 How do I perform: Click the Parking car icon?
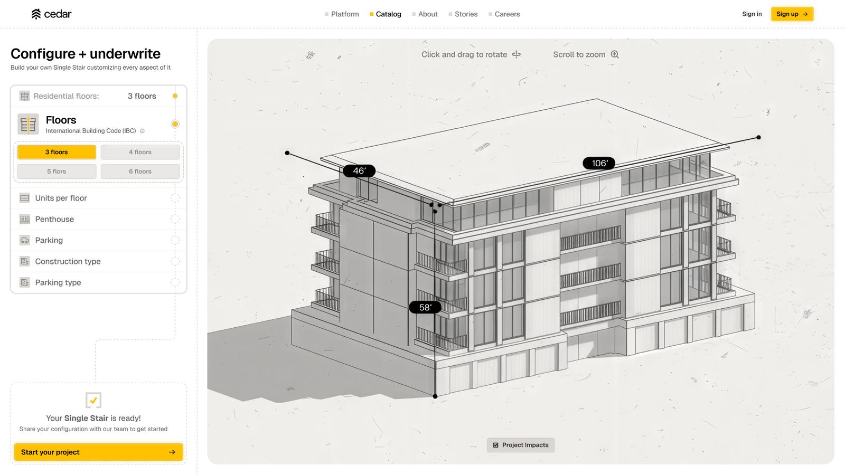click(25, 240)
